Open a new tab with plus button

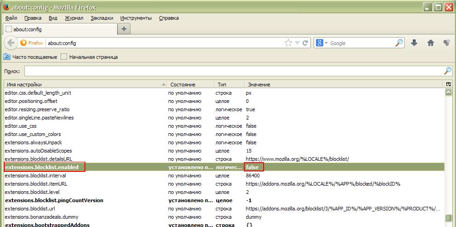124,29
